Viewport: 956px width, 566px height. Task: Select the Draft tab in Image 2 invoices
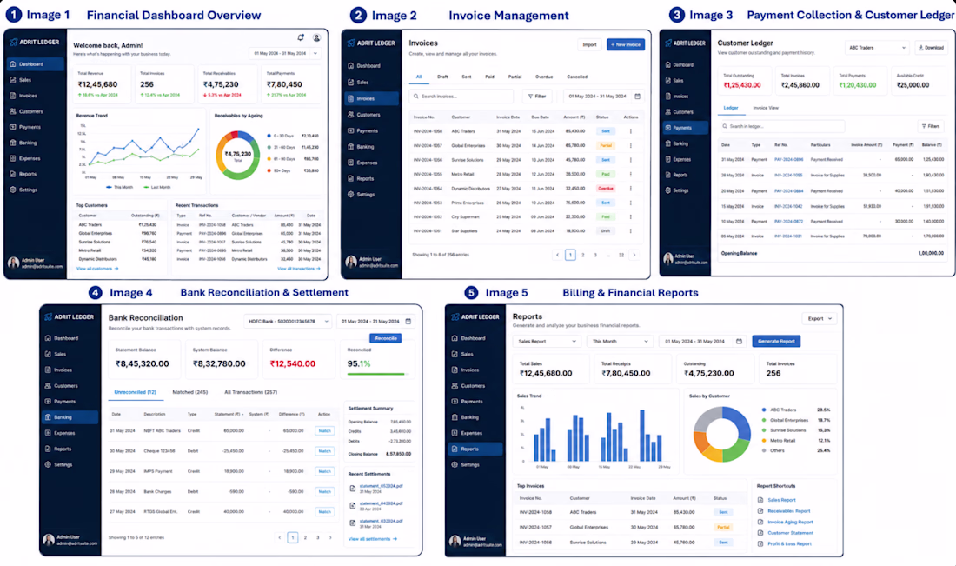pos(442,77)
